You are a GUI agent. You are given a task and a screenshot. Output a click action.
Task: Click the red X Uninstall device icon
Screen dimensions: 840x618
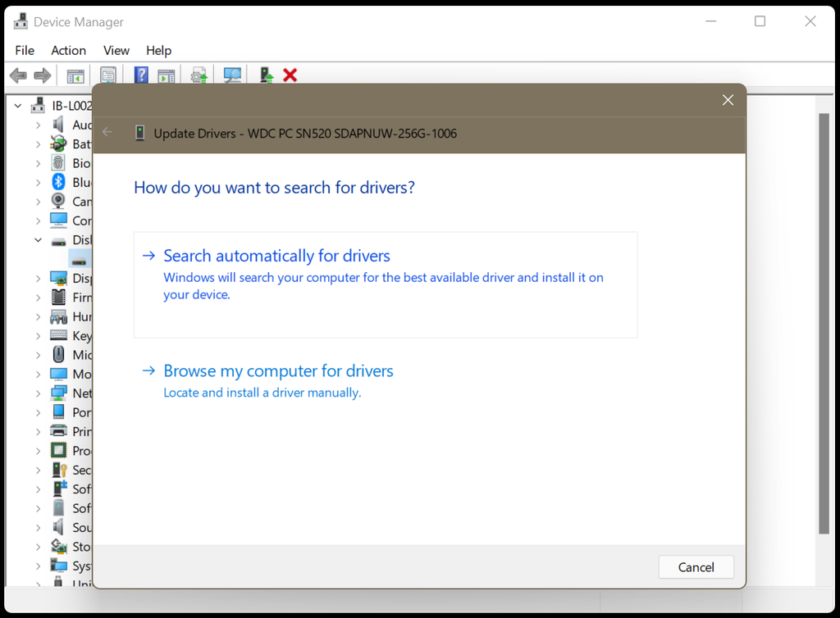coord(290,75)
